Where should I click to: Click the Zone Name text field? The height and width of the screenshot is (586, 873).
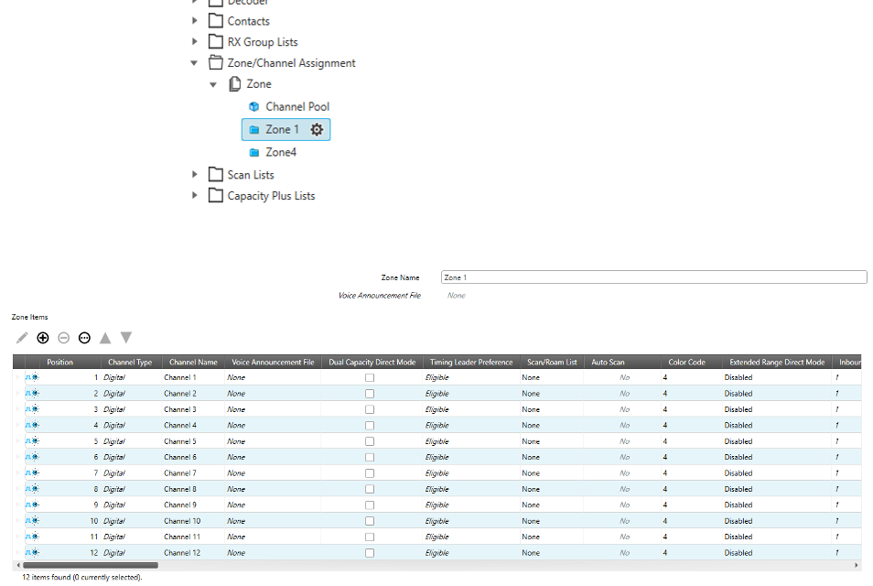click(653, 277)
